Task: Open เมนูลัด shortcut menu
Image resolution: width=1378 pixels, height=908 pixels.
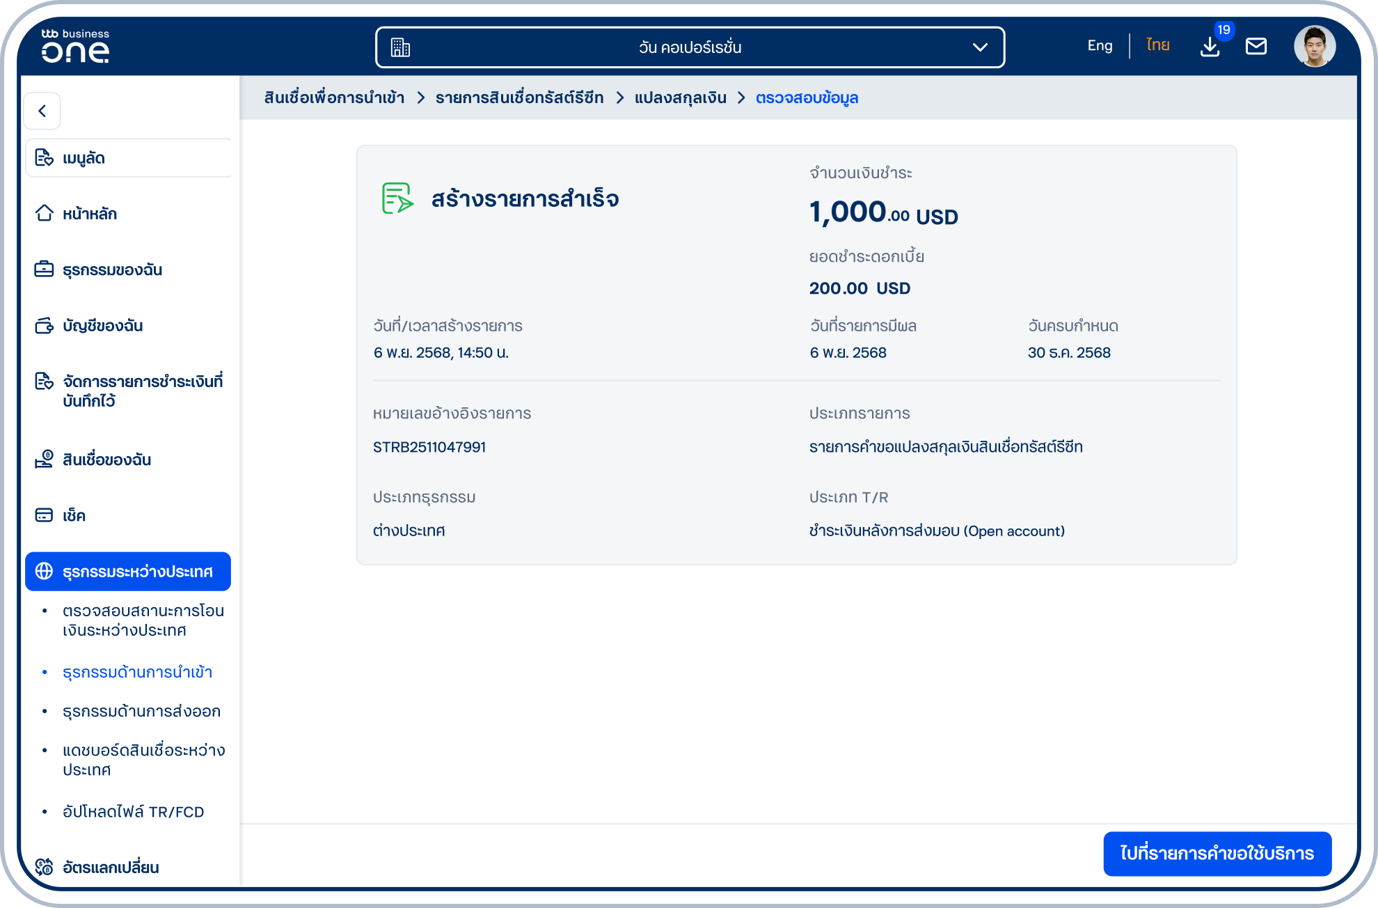Action: click(x=128, y=158)
